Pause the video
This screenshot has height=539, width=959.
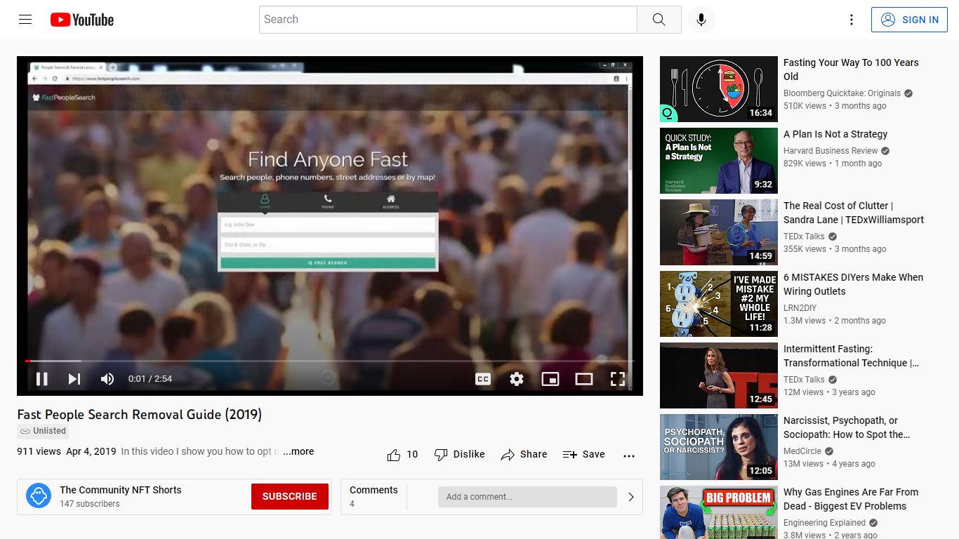coord(42,379)
